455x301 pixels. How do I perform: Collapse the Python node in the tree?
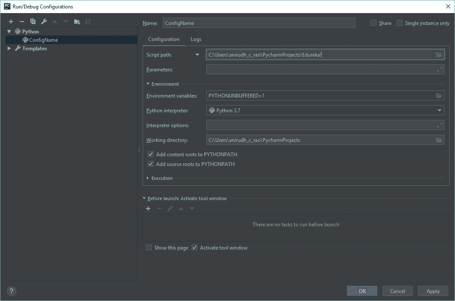(x=9, y=31)
